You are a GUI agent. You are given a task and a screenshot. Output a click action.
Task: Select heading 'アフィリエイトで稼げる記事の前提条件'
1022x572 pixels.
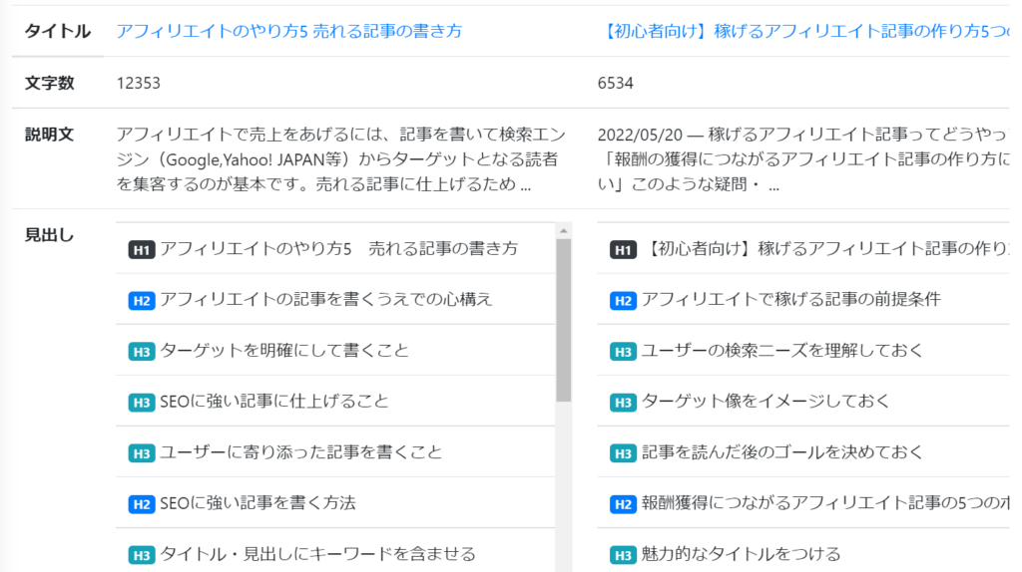coord(791,299)
